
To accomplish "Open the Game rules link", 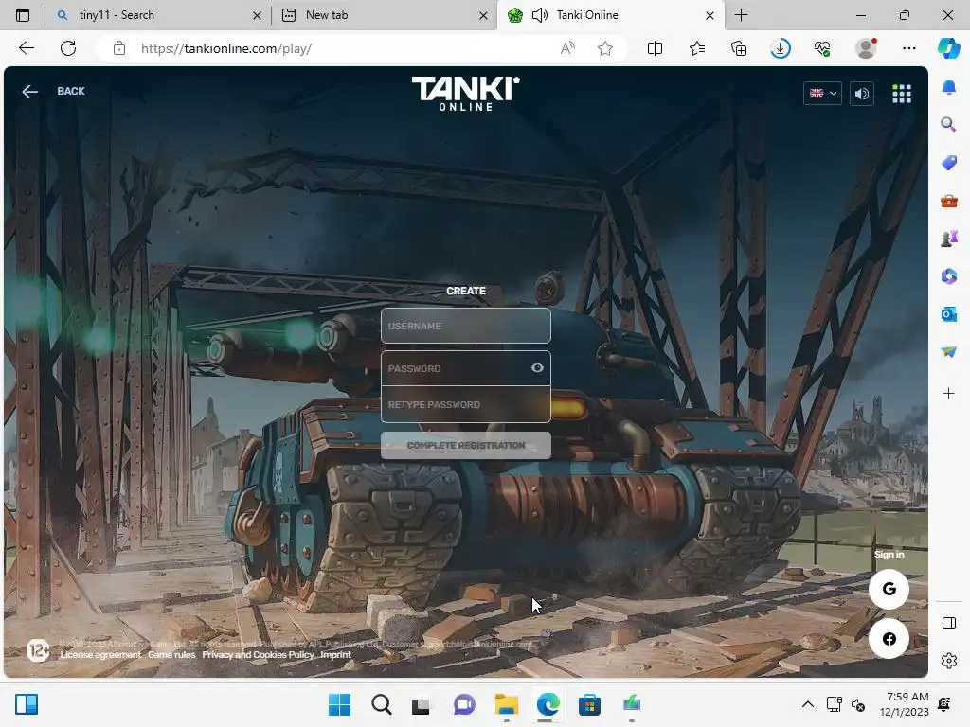I will tap(171, 655).
